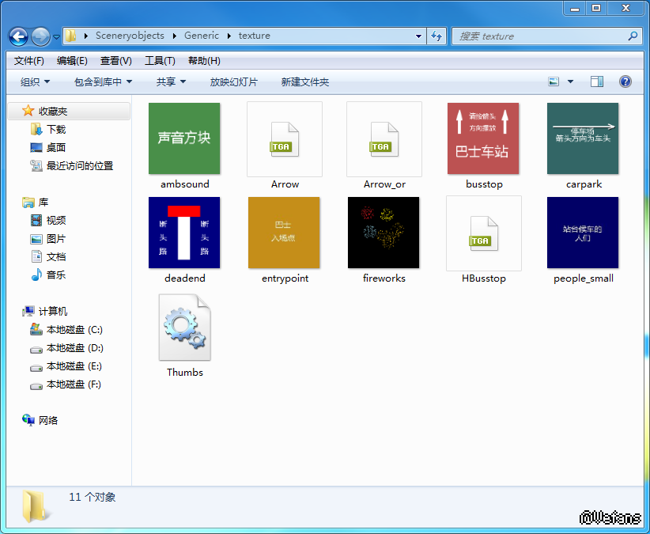Select the deadend blue thumbnail
650x534 pixels.
(184, 233)
